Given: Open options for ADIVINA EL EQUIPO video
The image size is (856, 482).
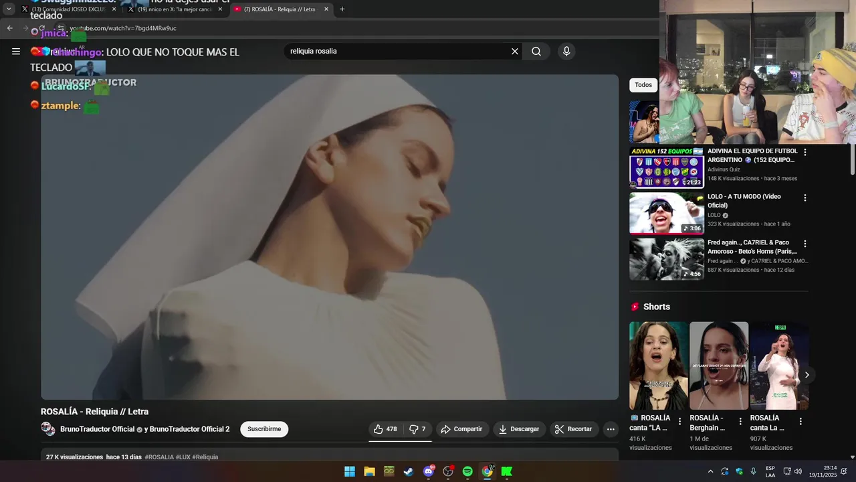Looking at the screenshot, I should 805,153.
